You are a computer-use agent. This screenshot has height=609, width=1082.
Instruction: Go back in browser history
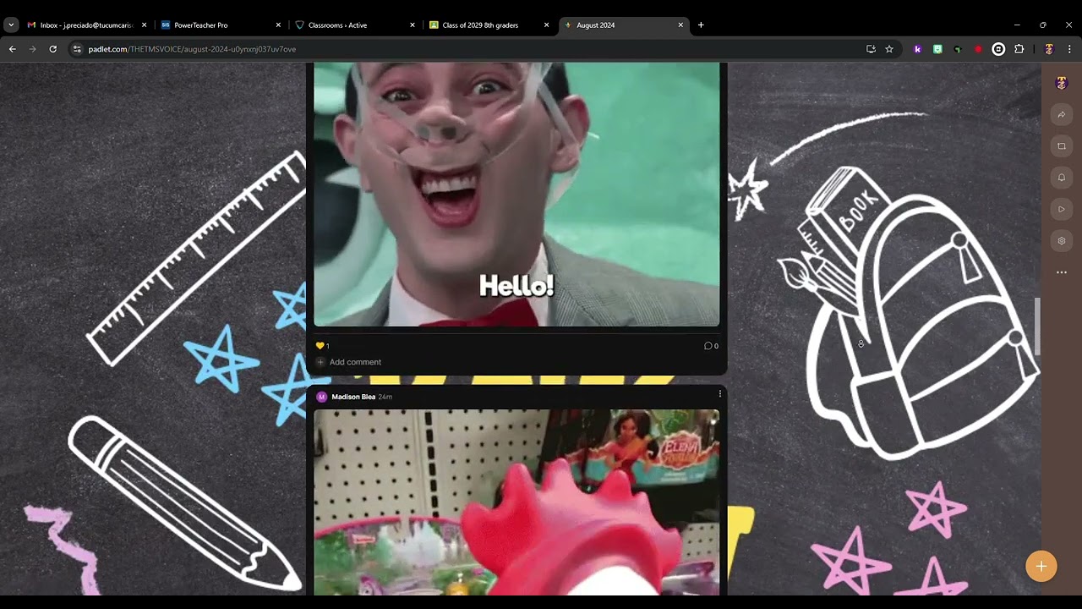coord(12,49)
